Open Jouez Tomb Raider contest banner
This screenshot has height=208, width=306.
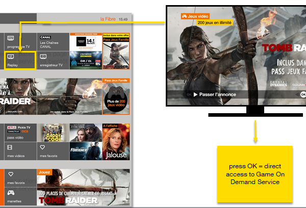(x=83, y=187)
